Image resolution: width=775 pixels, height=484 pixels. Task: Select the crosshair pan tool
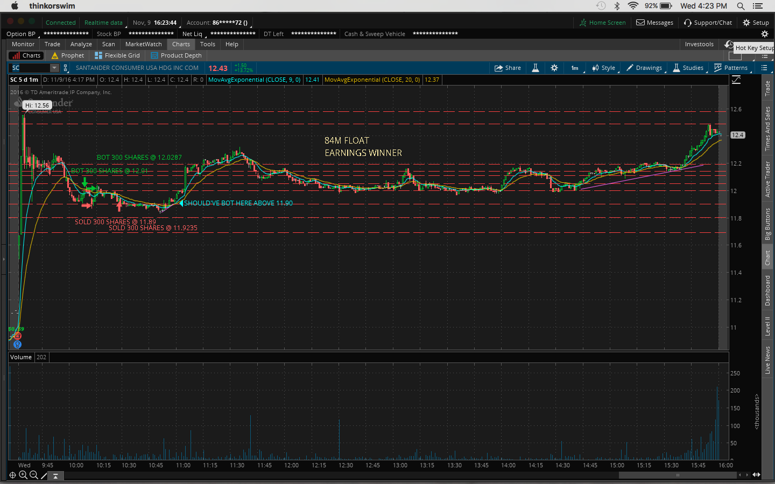pyautogui.click(x=12, y=475)
